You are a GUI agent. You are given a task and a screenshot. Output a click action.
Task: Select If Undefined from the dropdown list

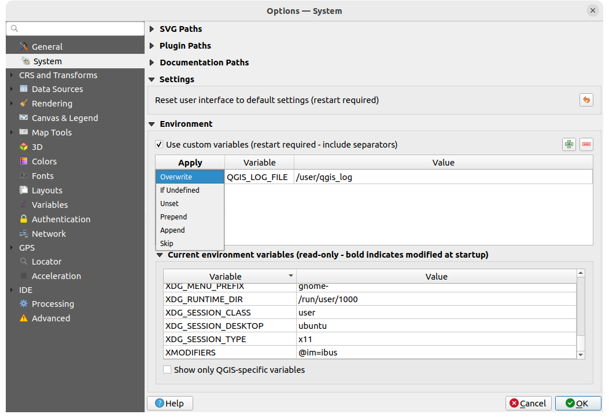pyautogui.click(x=180, y=190)
